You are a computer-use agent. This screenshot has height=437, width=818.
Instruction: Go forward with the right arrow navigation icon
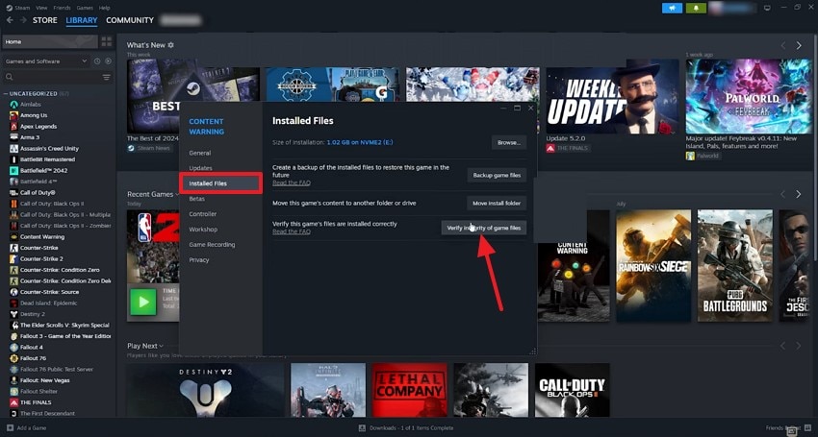[23, 20]
